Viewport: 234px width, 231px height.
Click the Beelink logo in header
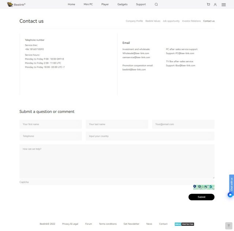pos(16,4)
